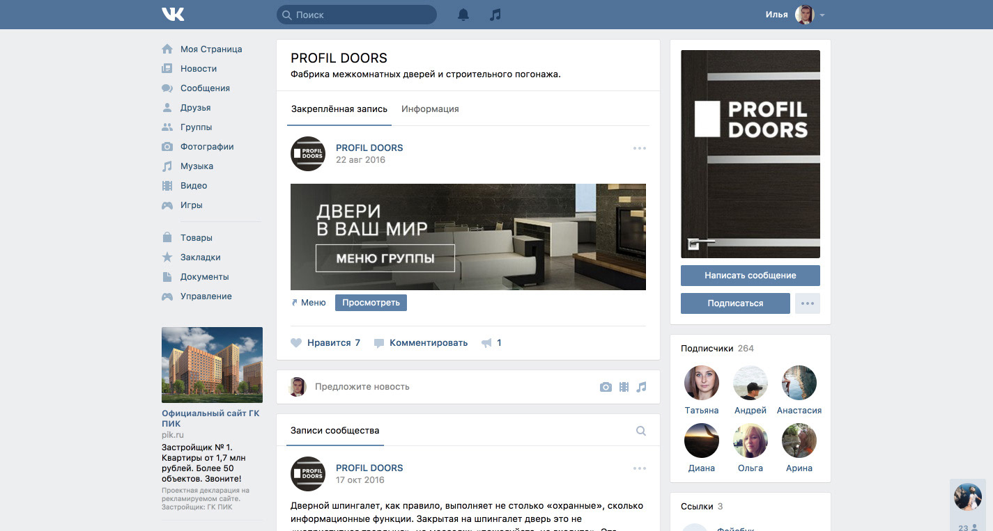993x531 pixels.
Task: Switch to Информация tab
Action: point(430,109)
